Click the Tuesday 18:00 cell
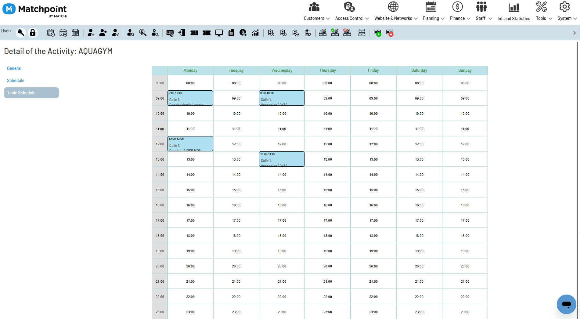 pos(236,236)
